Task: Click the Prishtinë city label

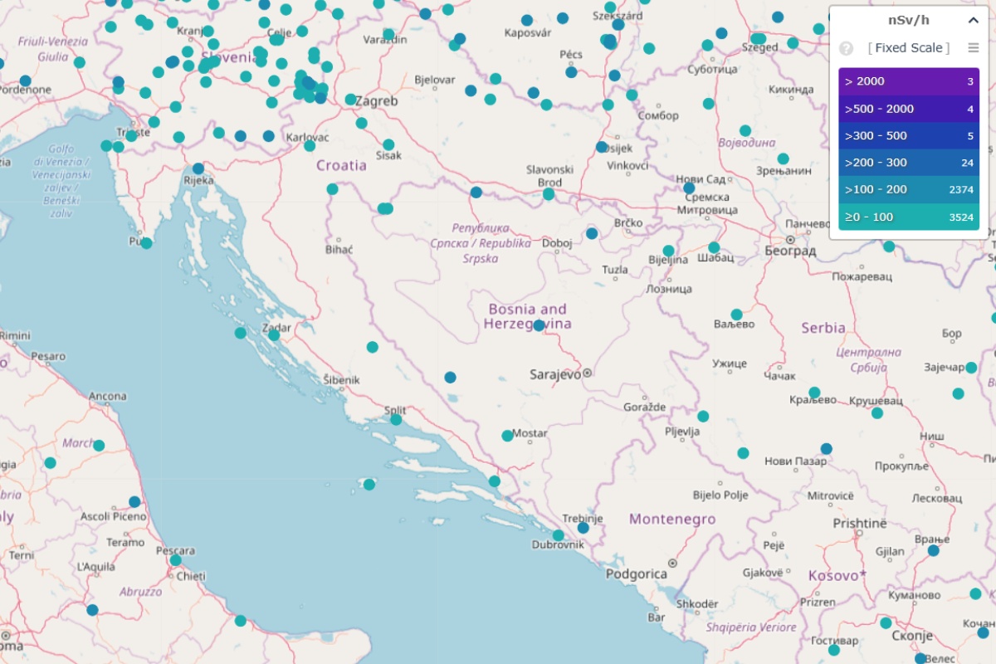Action: [x=860, y=524]
